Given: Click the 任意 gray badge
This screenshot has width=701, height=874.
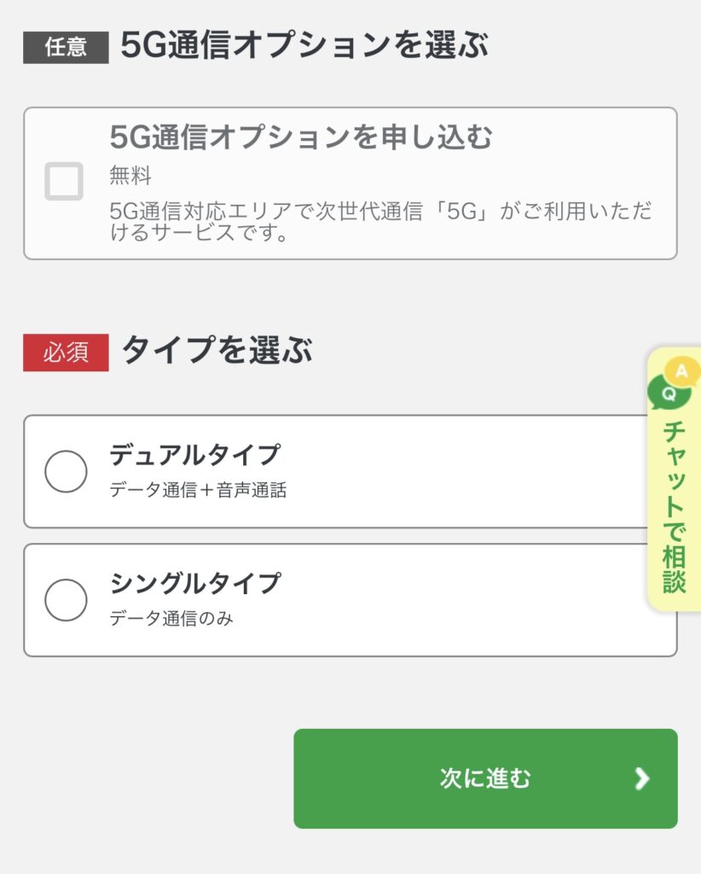Looking at the screenshot, I should click(x=66, y=48).
